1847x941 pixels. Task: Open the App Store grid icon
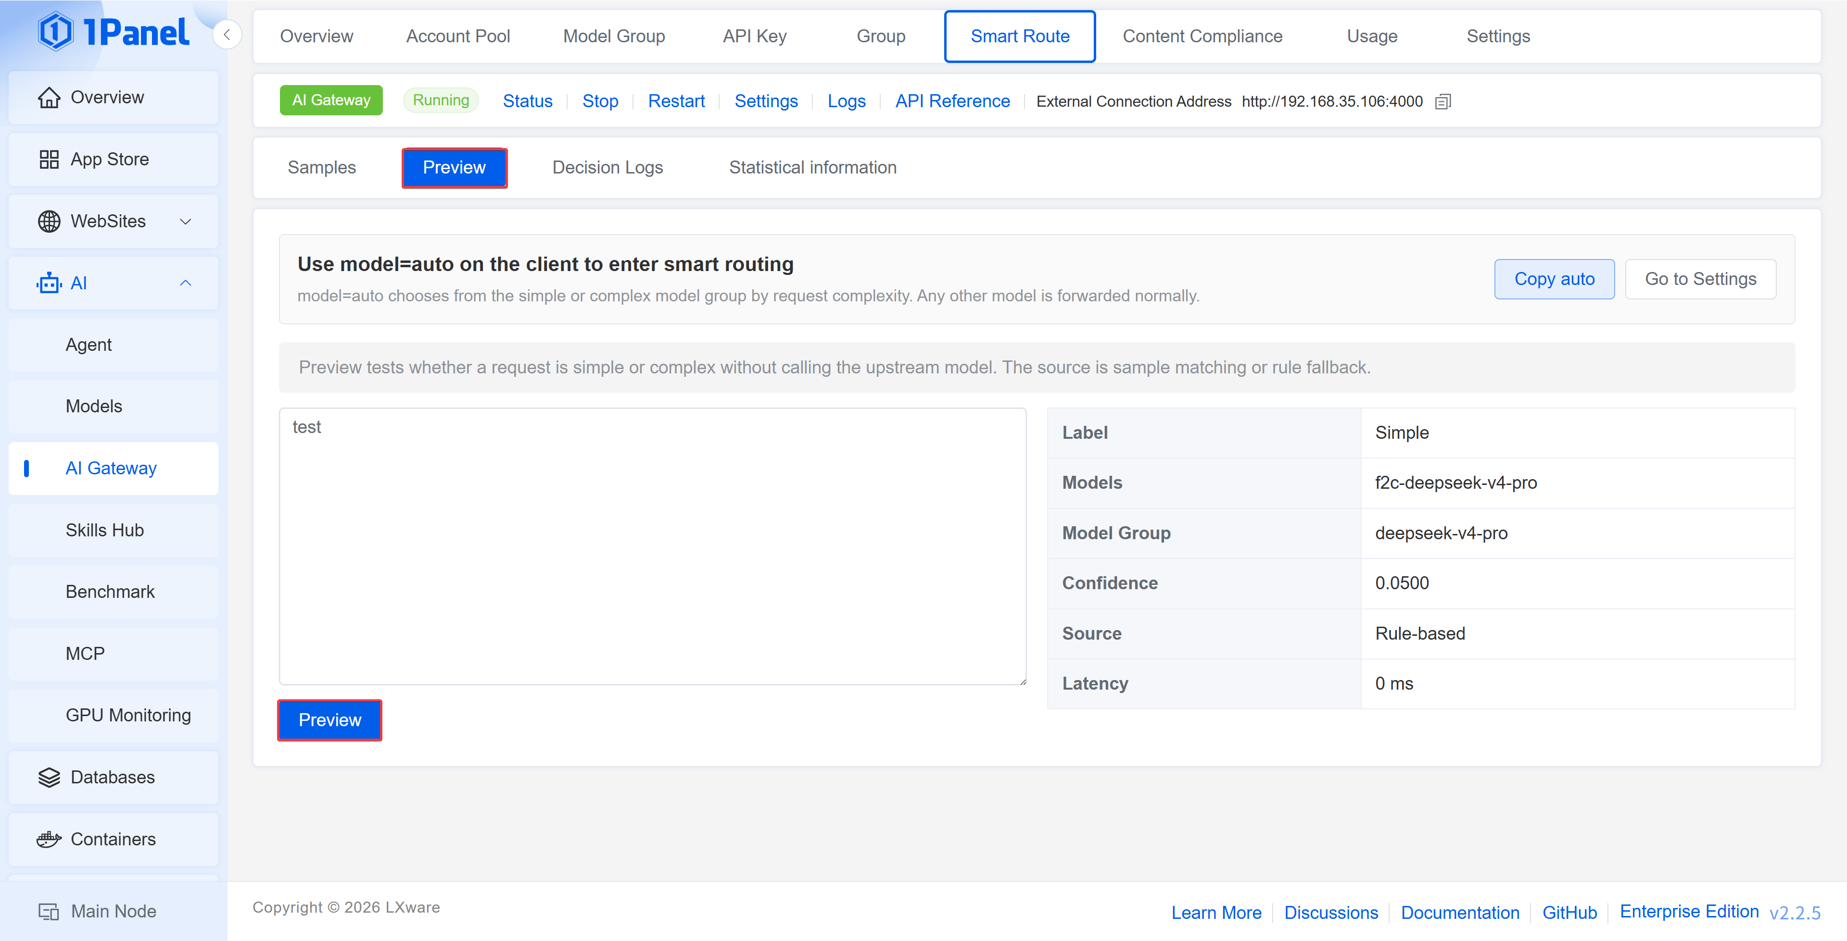tap(49, 159)
